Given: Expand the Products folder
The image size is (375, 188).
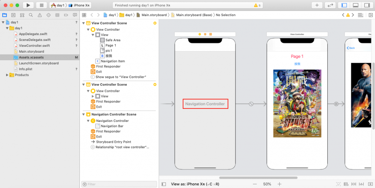Looking at the screenshot, I should tap(7, 75).
